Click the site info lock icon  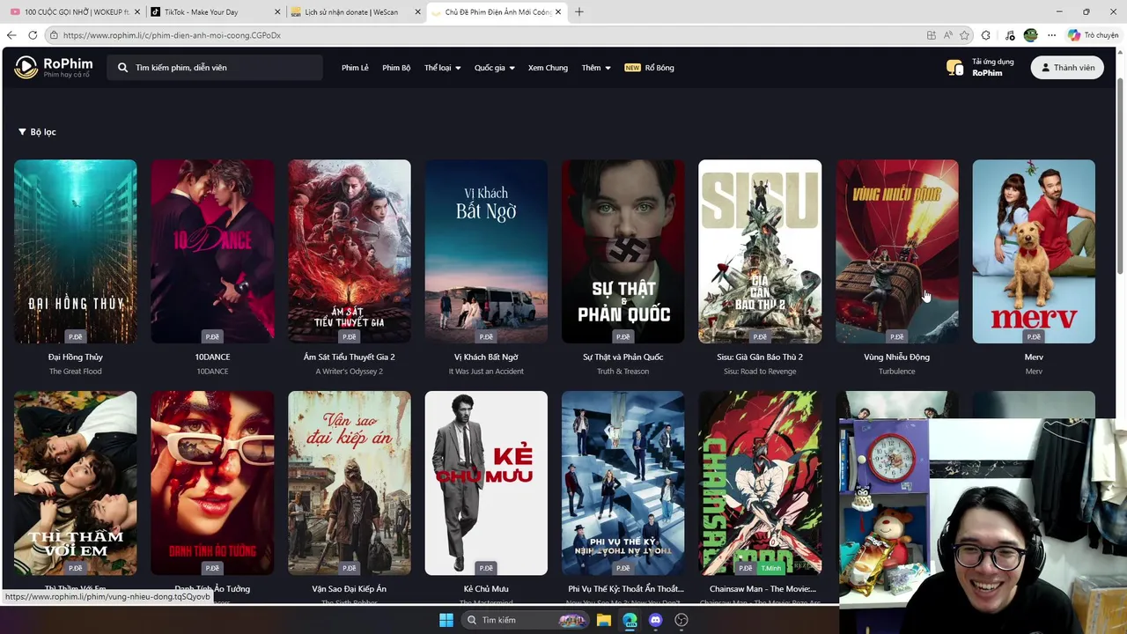point(54,35)
